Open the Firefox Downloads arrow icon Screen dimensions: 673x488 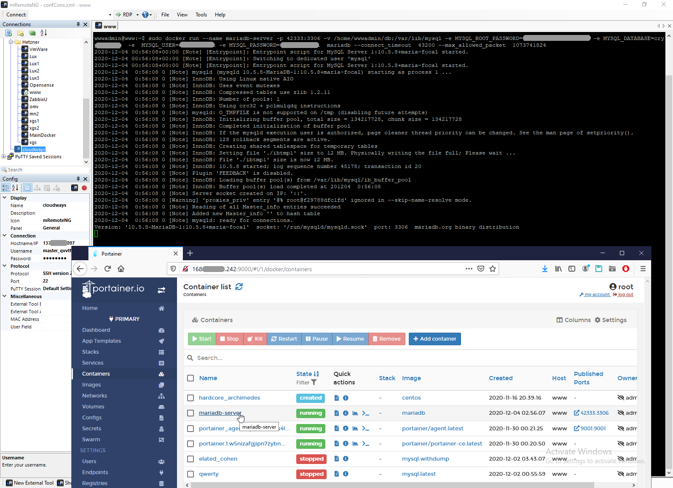point(545,269)
